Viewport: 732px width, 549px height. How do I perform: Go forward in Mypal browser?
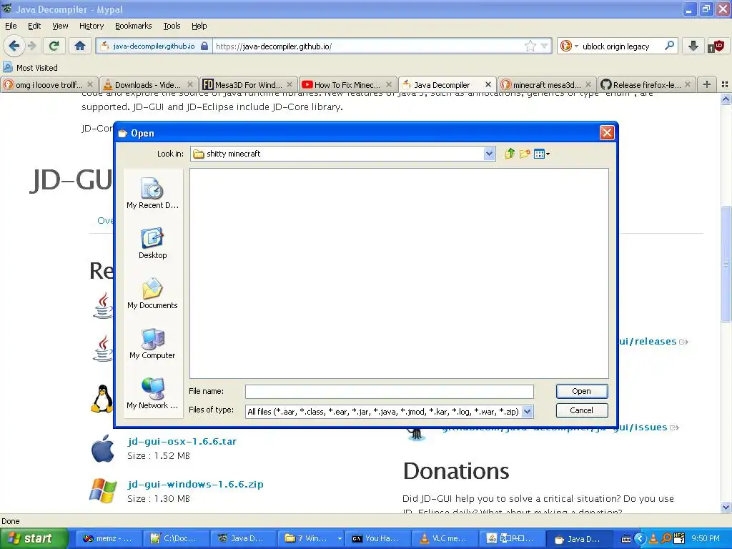point(31,46)
